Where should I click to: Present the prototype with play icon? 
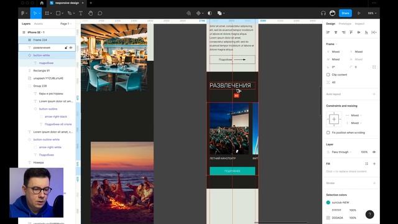359,13
